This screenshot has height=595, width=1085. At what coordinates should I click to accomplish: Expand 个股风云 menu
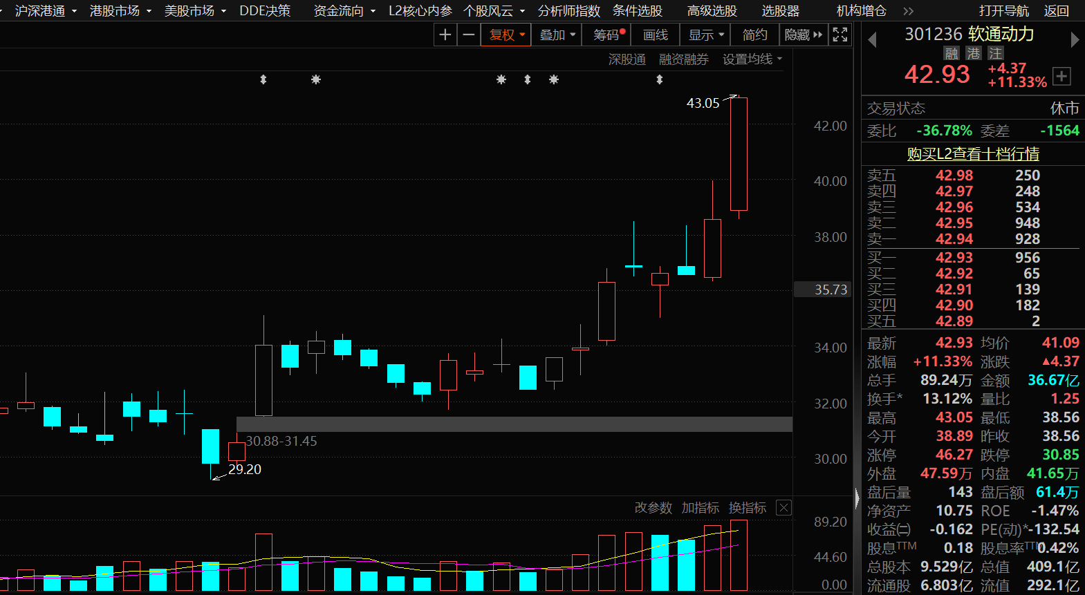click(494, 11)
